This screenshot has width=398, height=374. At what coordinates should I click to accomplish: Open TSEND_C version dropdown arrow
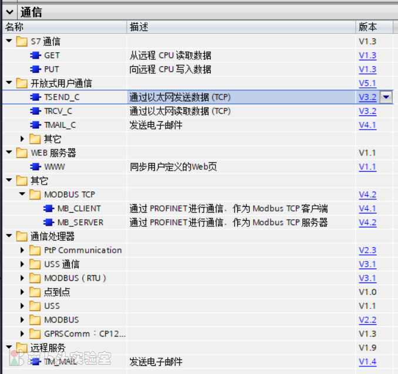pos(386,97)
